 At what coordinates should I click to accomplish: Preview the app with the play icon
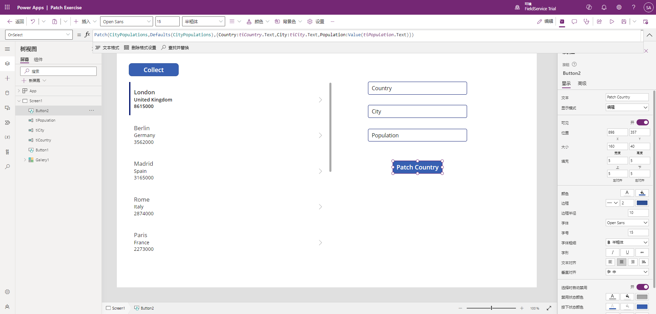coord(612,22)
